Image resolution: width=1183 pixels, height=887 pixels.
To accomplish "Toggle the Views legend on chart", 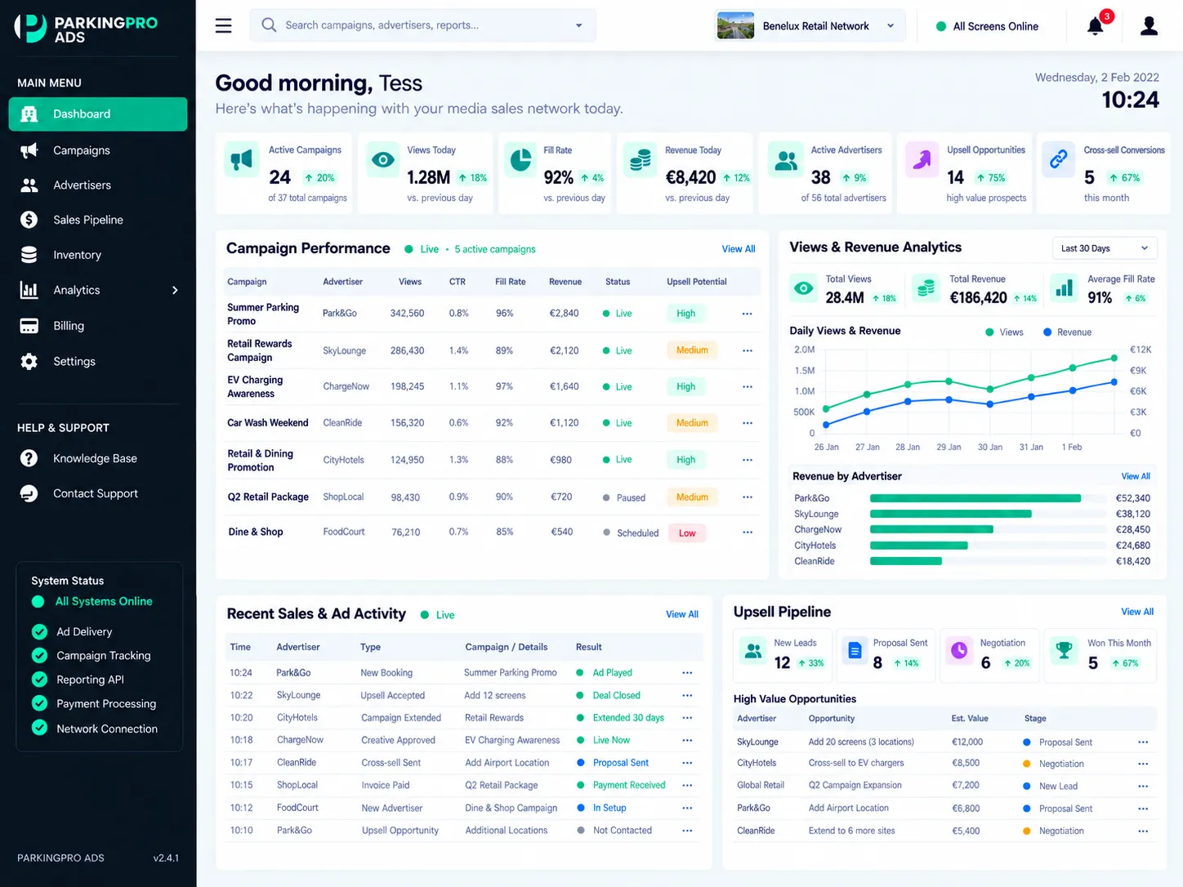I will 1004,332.
